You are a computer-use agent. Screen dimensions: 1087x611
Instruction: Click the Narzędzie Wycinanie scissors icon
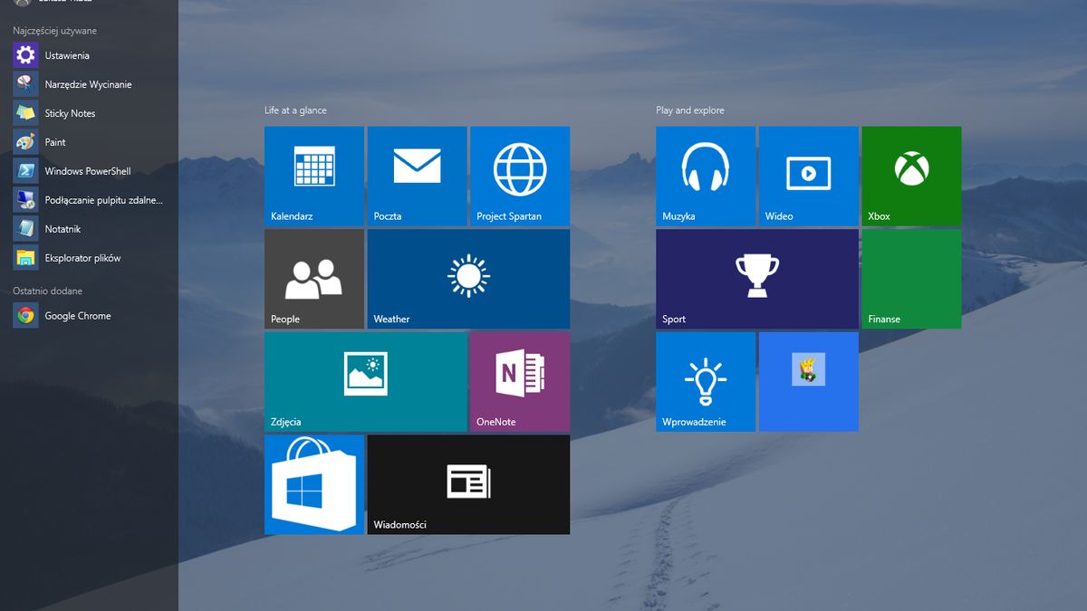point(25,84)
